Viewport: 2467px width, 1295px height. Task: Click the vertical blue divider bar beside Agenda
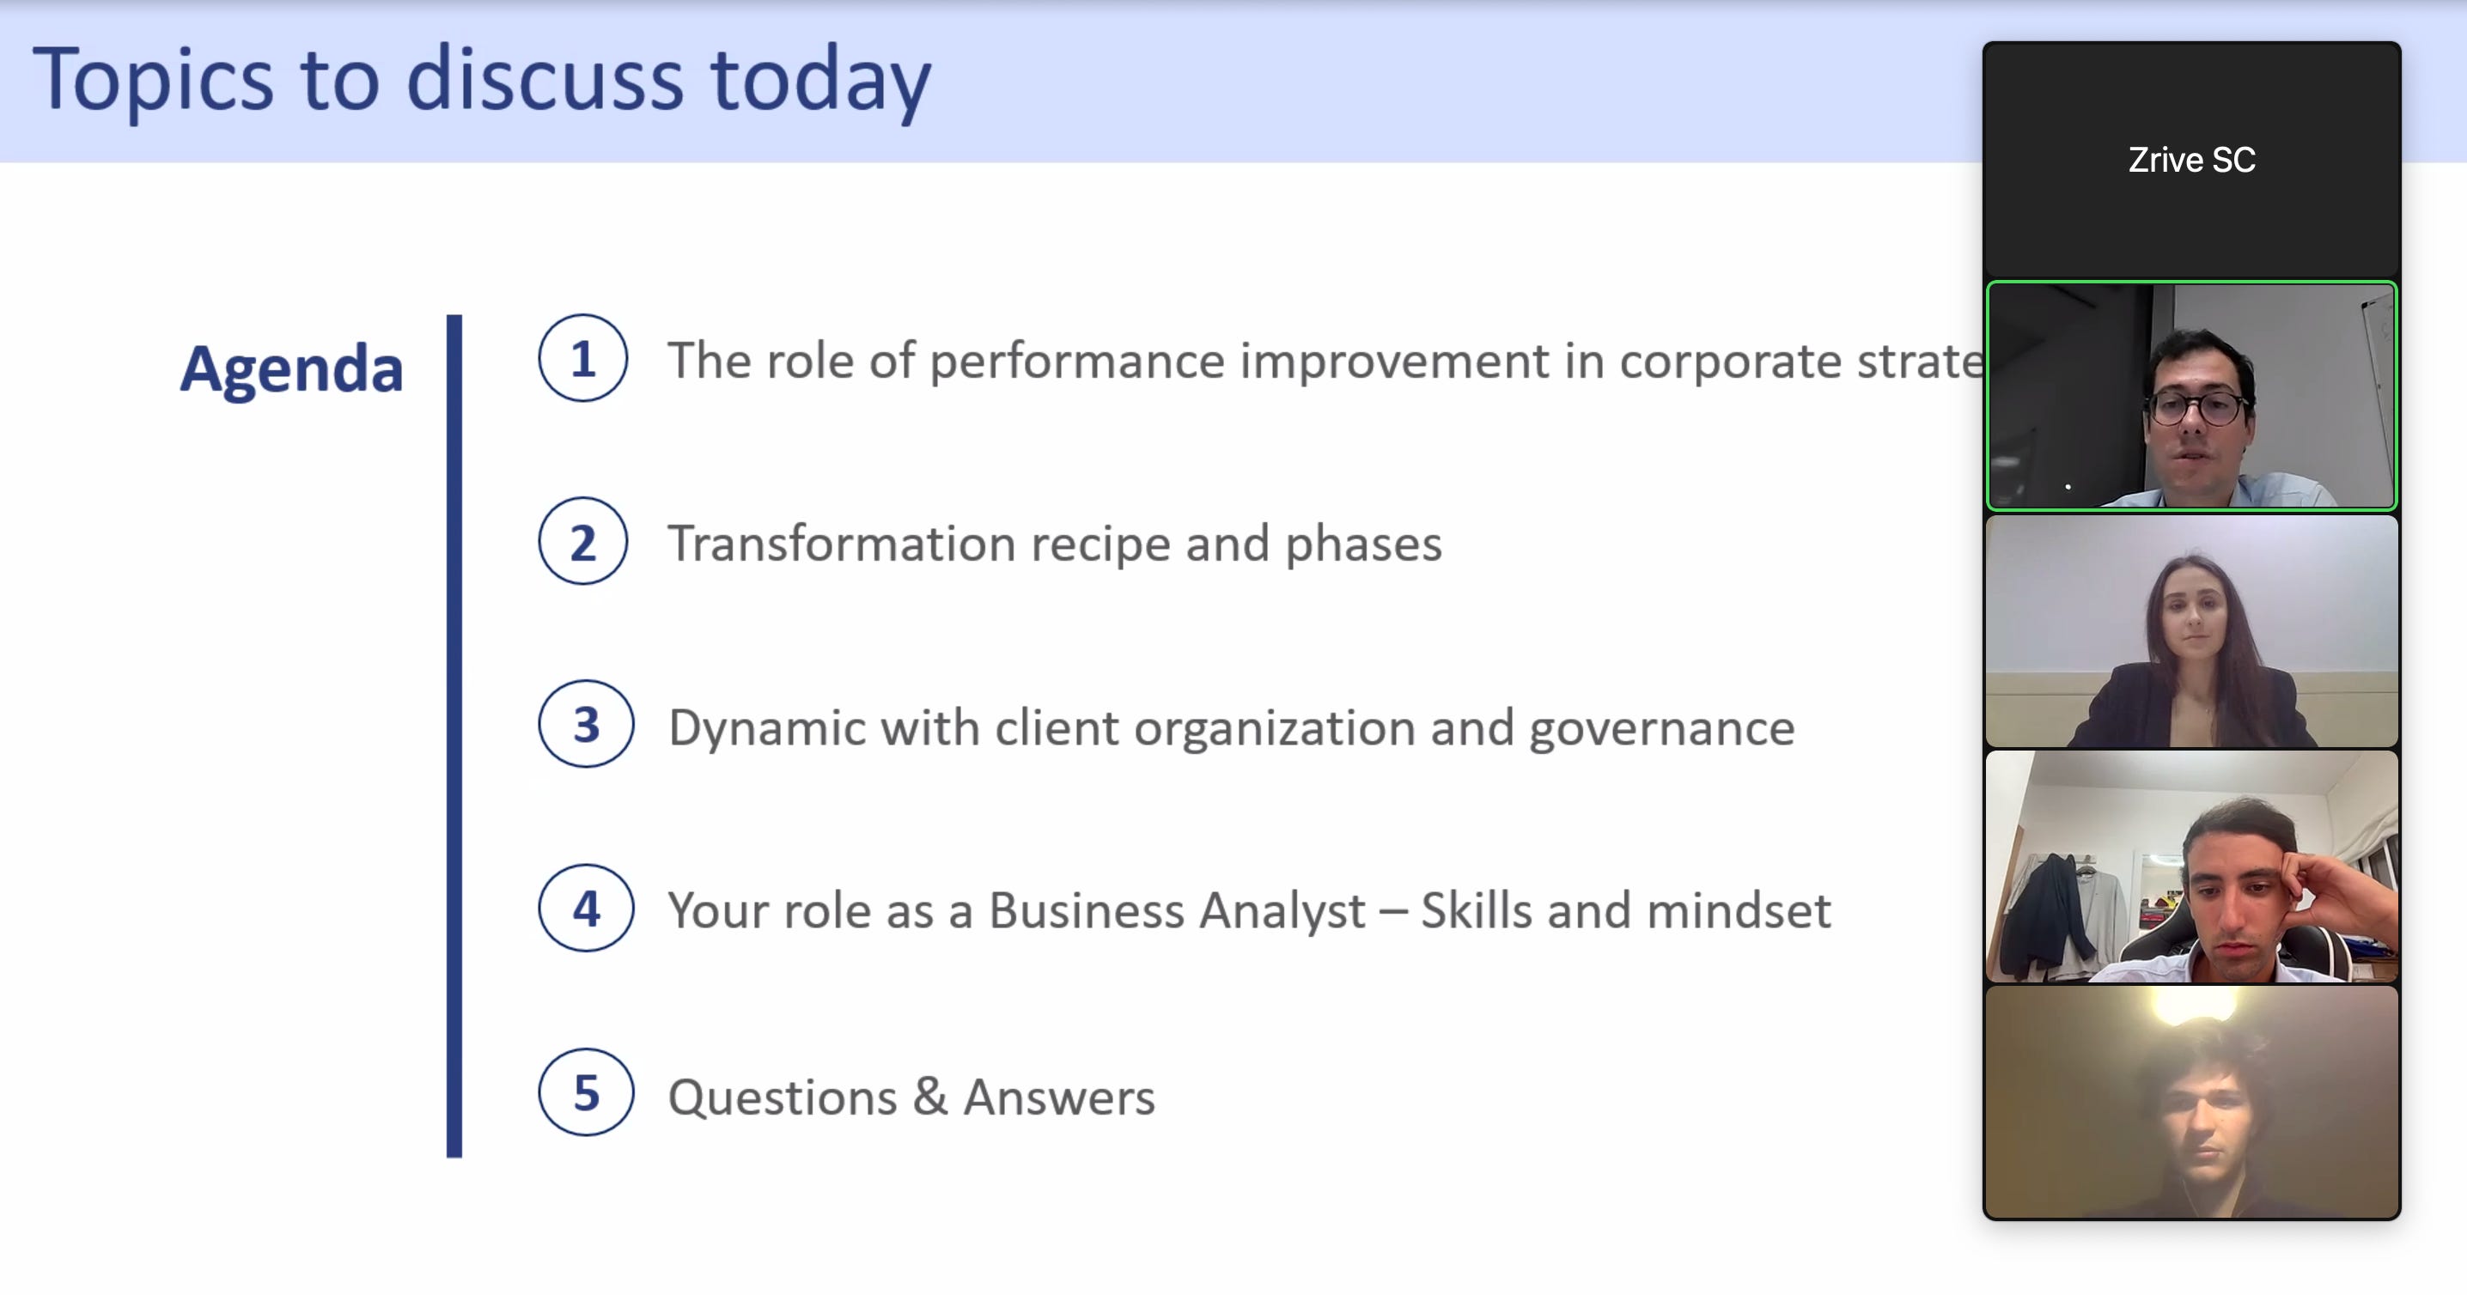(x=454, y=736)
